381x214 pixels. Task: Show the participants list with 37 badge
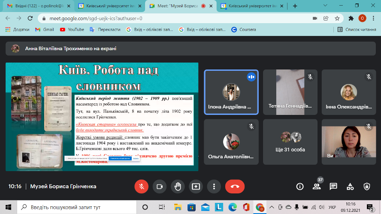tap(317, 187)
